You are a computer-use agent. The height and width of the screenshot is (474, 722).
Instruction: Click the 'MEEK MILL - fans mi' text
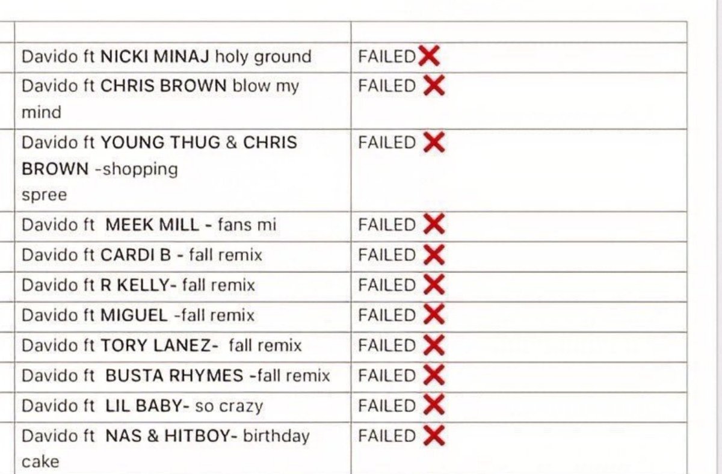point(191,225)
